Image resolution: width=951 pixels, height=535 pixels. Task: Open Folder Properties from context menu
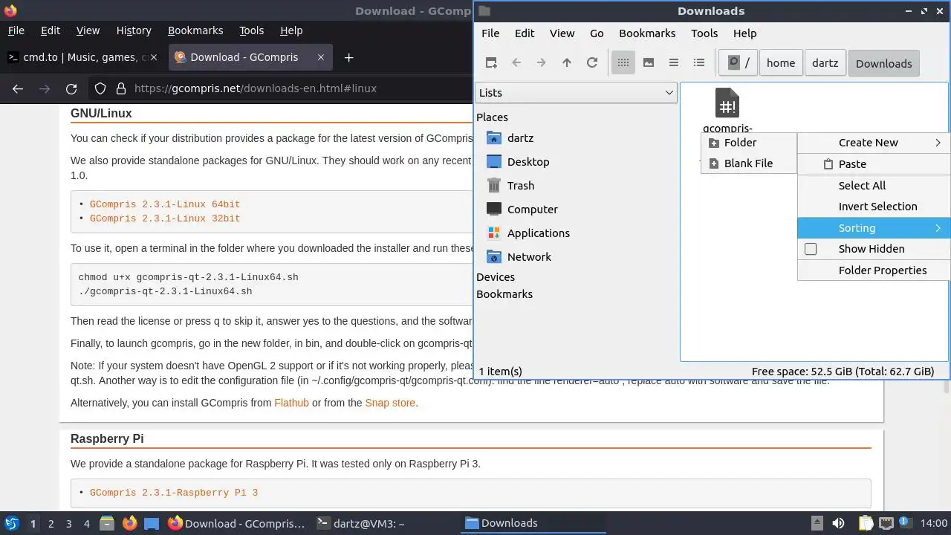(874, 270)
